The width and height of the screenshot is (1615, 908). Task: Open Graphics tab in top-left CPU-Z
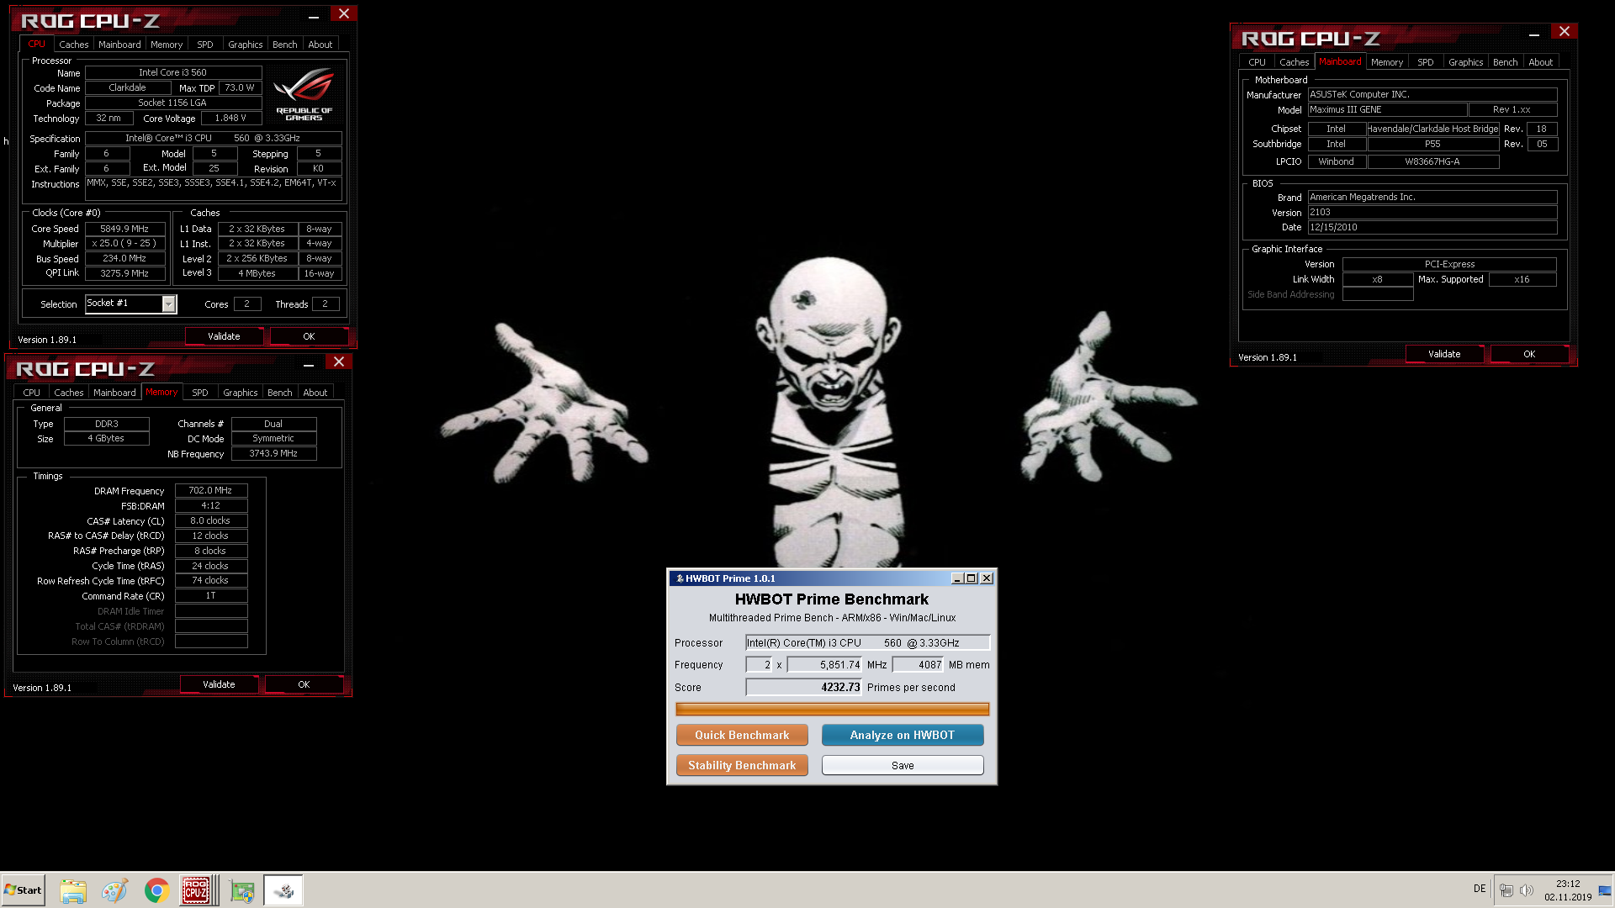(x=246, y=45)
